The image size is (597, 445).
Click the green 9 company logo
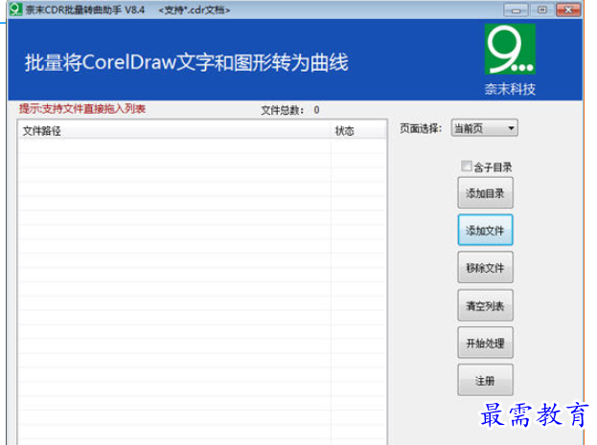[510, 49]
